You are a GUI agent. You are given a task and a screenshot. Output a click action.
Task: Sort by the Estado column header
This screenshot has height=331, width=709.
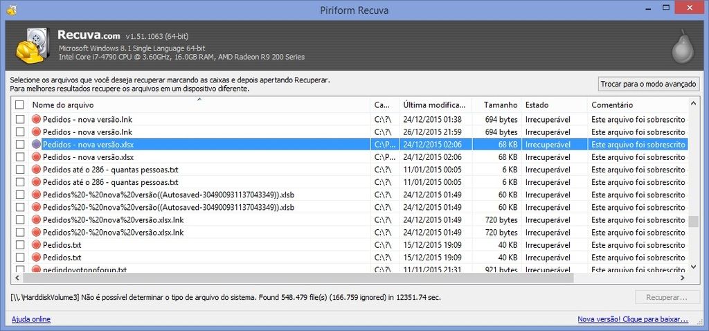(555, 105)
